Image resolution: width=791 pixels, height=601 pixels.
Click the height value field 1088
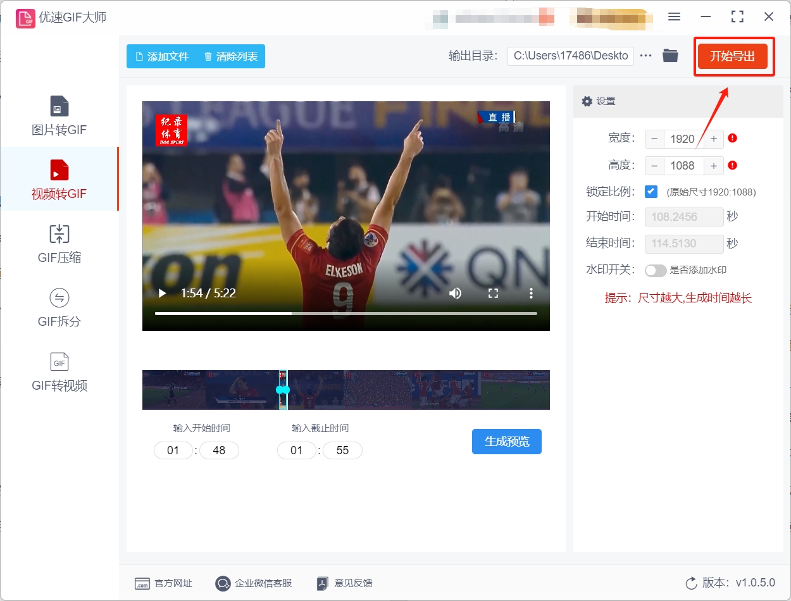click(x=683, y=166)
